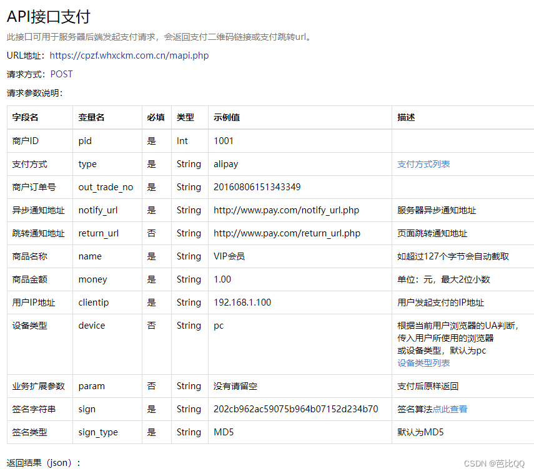This screenshot has height=474, width=534.
Task: Click the 如超过127个字节会自动截取 description
Action: pos(453,256)
